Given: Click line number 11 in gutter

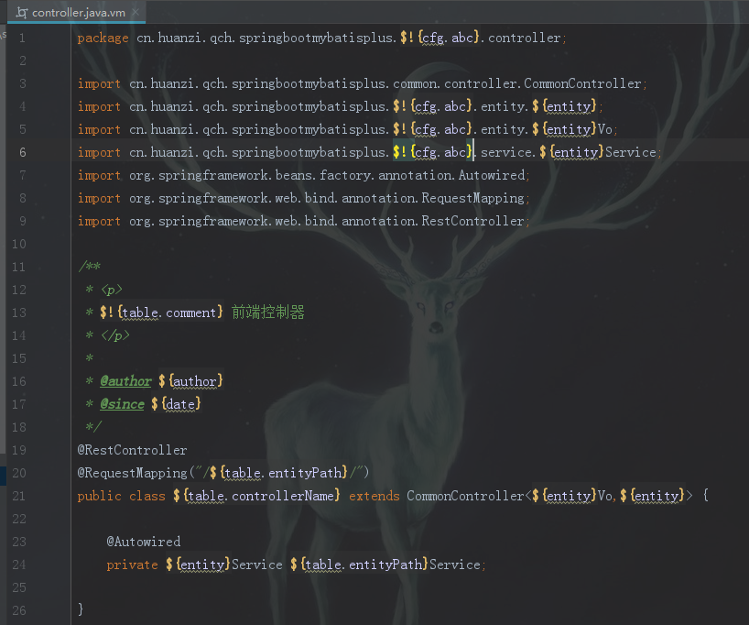Looking at the screenshot, I should (18, 267).
